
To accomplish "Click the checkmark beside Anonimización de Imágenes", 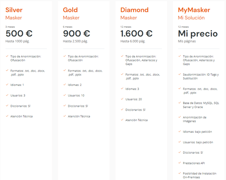I will point(179,117).
